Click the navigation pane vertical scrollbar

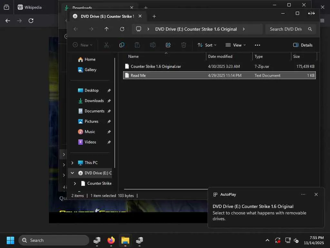(115, 113)
